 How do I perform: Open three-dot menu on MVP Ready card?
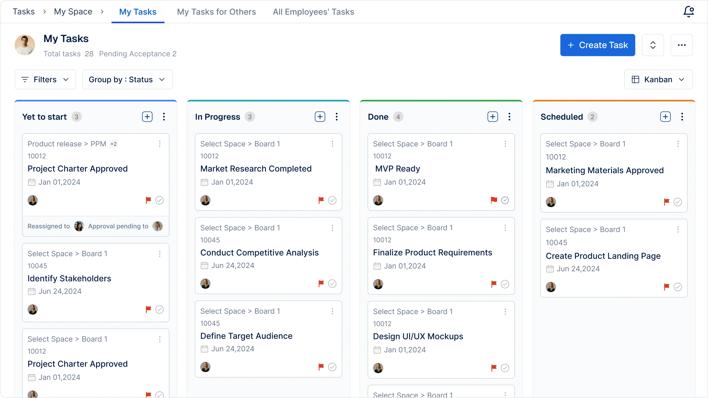click(x=505, y=144)
